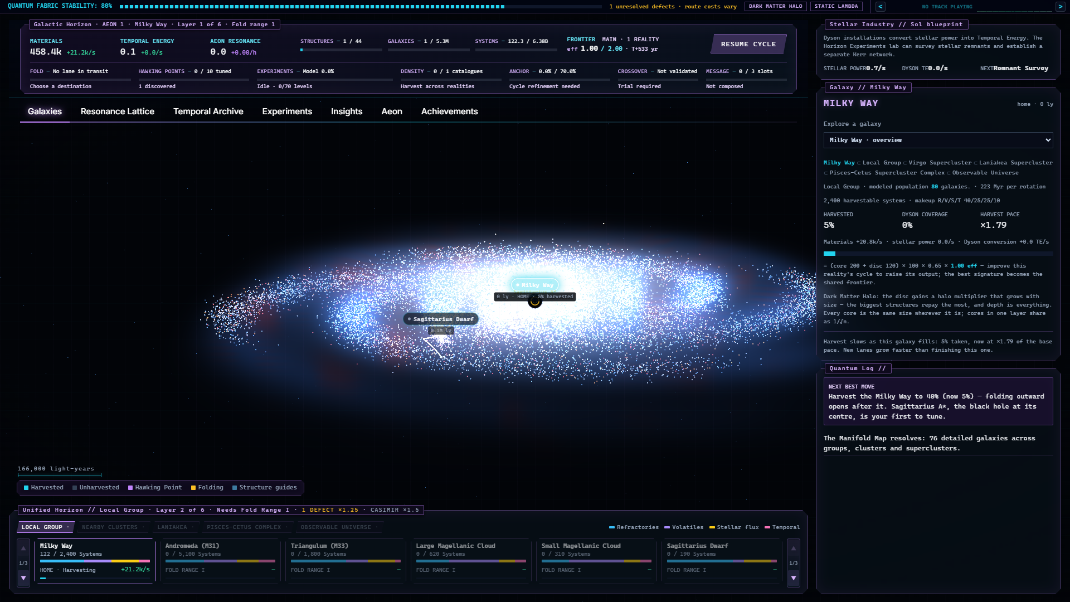
Task: Page up the right galaxy list arrow
Action: pyautogui.click(x=794, y=548)
